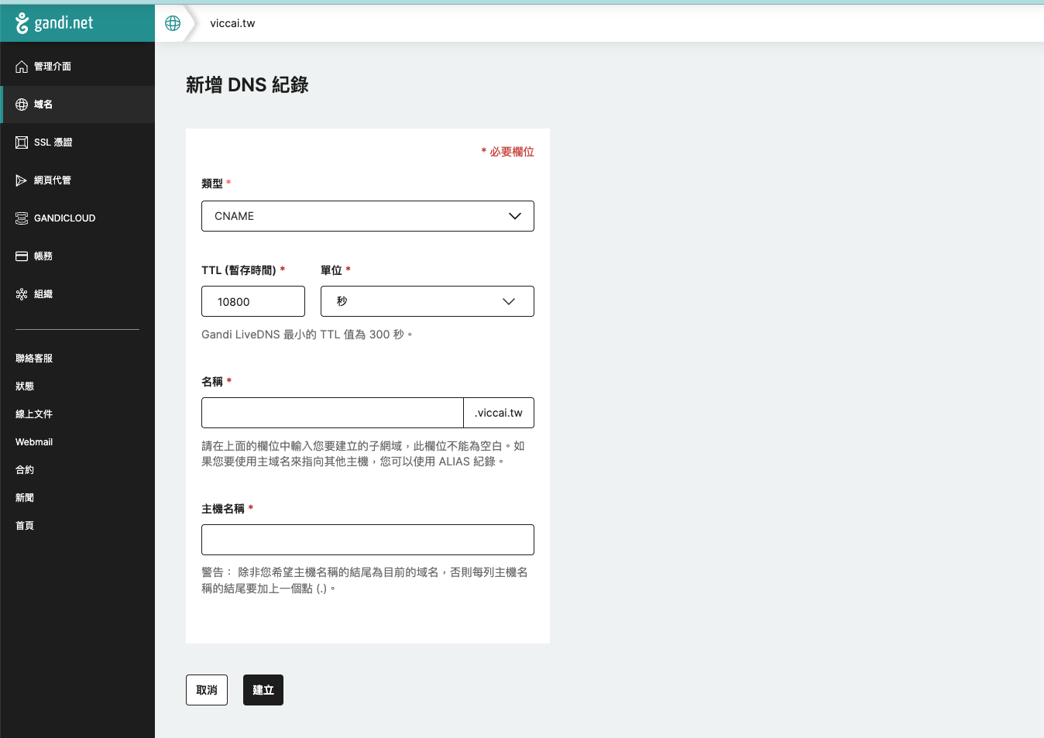This screenshot has height=738, width=1044.
Task: Click the 建立 create button
Action: (263, 690)
